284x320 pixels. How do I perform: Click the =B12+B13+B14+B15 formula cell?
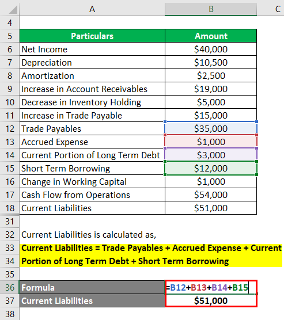coord(211,287)
